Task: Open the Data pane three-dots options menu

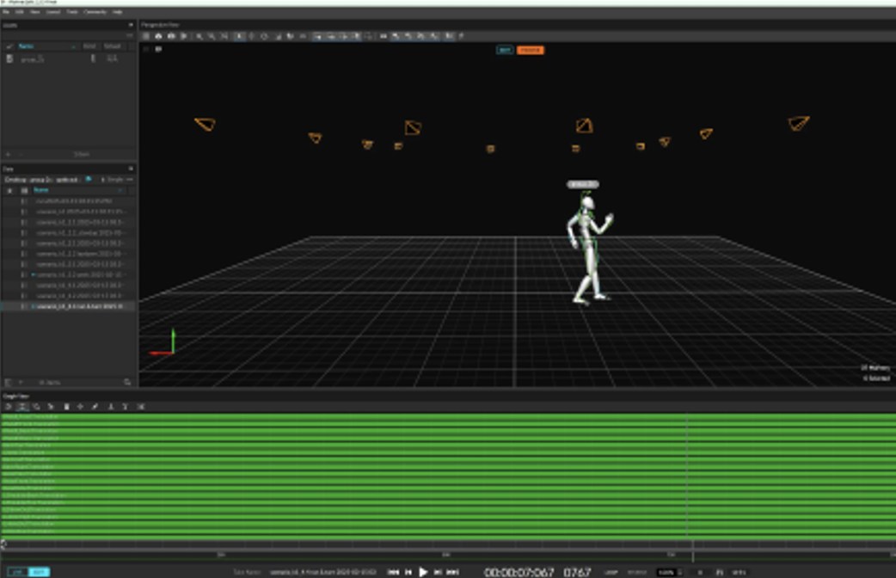Action: click(x=130, y=180)
